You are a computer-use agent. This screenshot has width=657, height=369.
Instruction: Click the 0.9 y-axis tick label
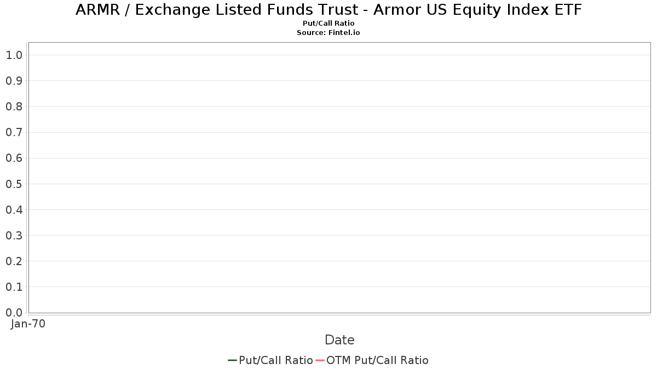pyautogui.click(x=14, y=81)
